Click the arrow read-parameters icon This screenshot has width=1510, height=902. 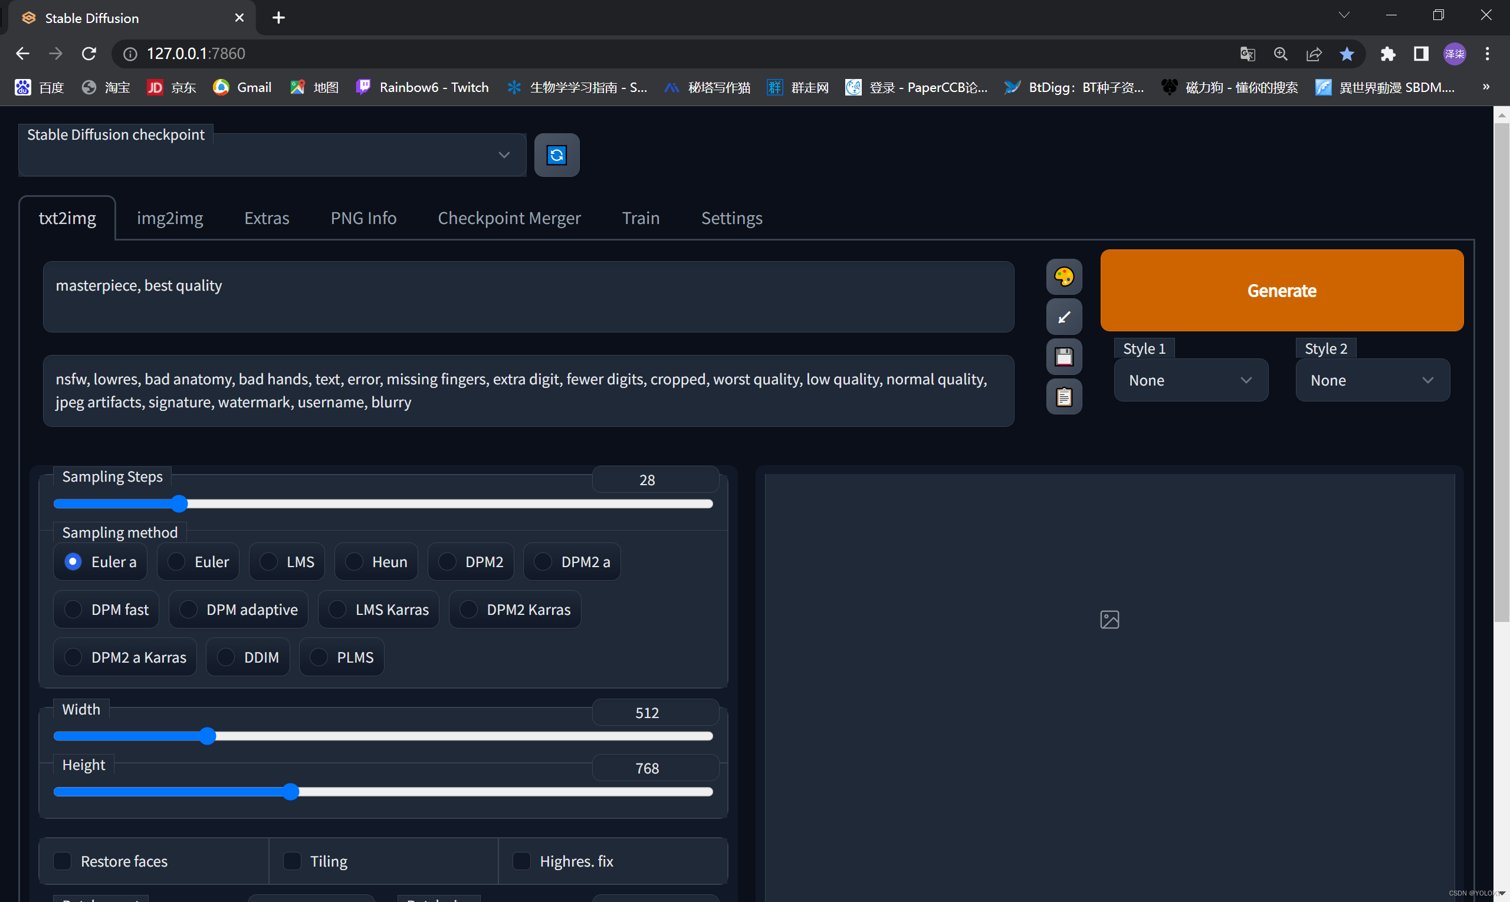pos(1063,317)
